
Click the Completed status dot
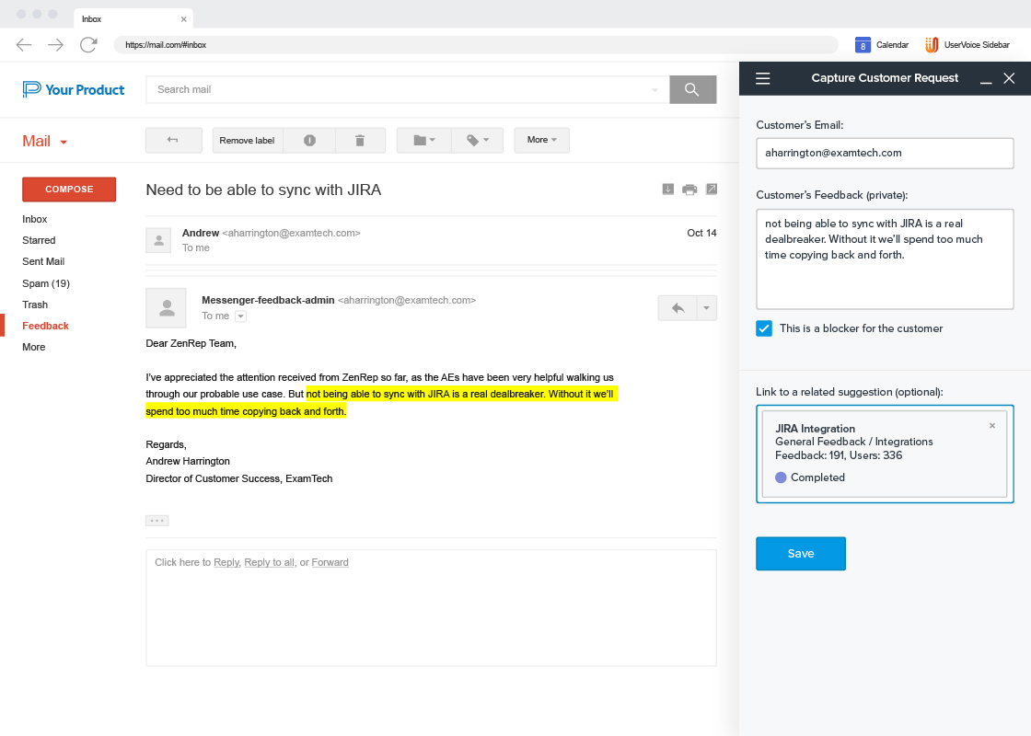coord(781,477)
